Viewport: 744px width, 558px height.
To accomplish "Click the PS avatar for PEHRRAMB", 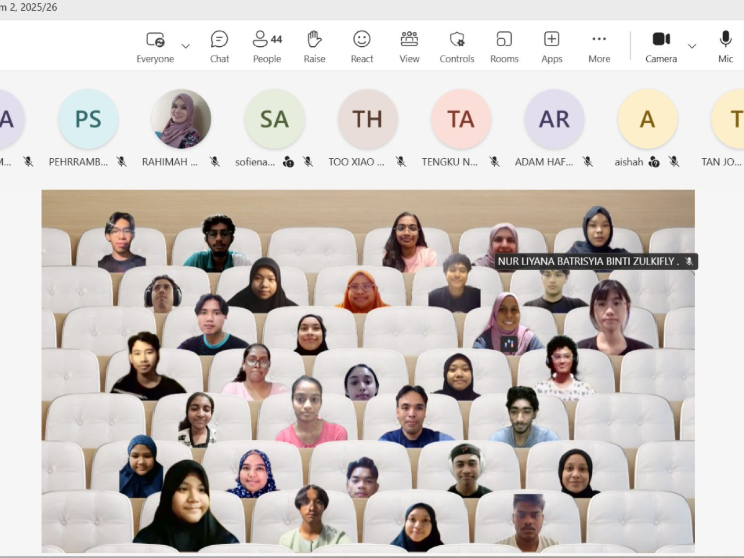I will click(x=88, y=119).
